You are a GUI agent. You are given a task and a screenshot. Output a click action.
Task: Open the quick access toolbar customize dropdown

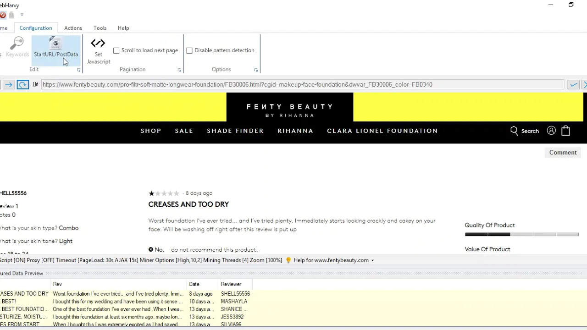22,15
